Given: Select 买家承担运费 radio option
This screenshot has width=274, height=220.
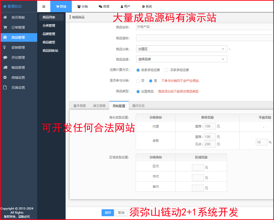Looking at the screenshot, I should (166, 70).
